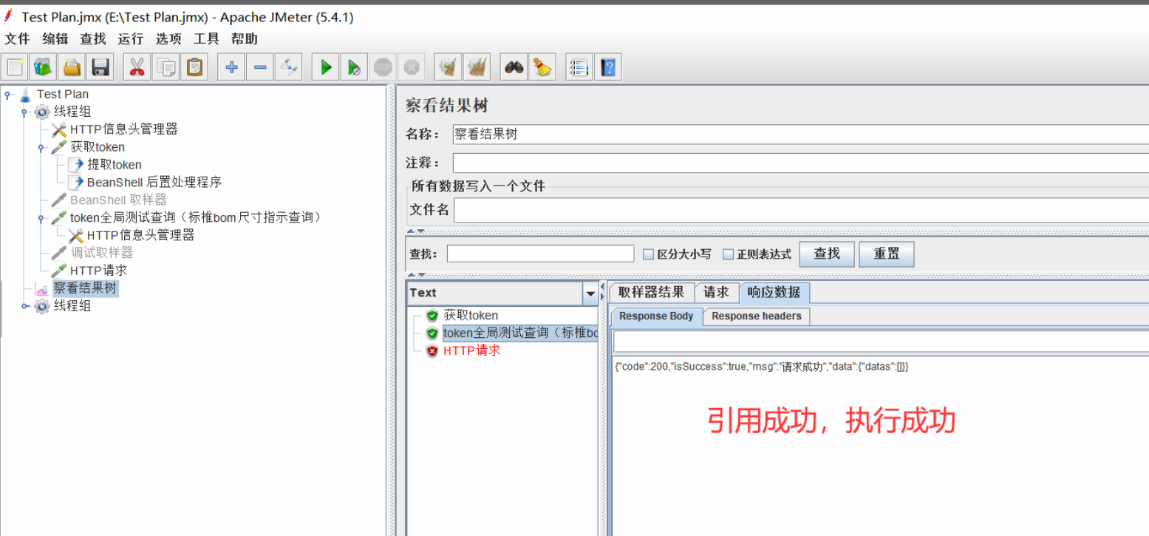Select 提取token extractor in the tree
This screenshot has height=536, width=1149.
pos(115,165)
